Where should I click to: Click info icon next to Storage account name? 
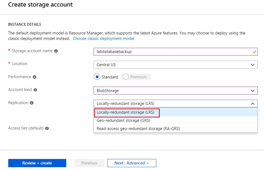tap(56, 51)
